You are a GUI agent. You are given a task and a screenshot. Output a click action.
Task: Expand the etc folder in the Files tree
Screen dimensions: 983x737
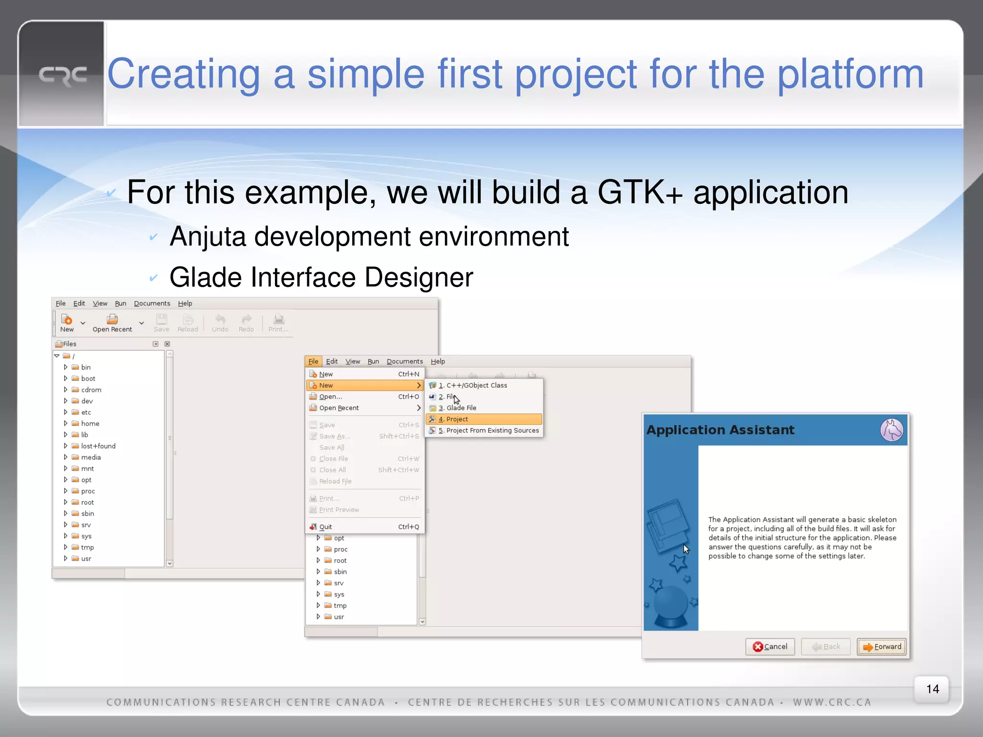point(66,412)
